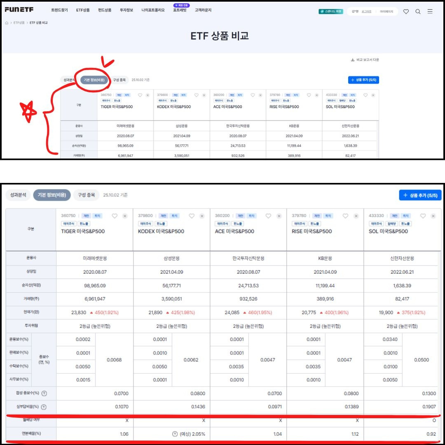Favorite ACE 미국S&P500 with its heart in the enlarged table
The image size is (445, 445).
(x=268, y=216)
